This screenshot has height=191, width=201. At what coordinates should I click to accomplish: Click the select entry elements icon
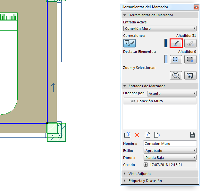[190, 75]
